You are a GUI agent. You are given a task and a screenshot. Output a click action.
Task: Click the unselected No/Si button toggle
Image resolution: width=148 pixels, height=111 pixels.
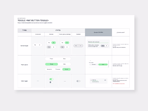tap(37, 45)
